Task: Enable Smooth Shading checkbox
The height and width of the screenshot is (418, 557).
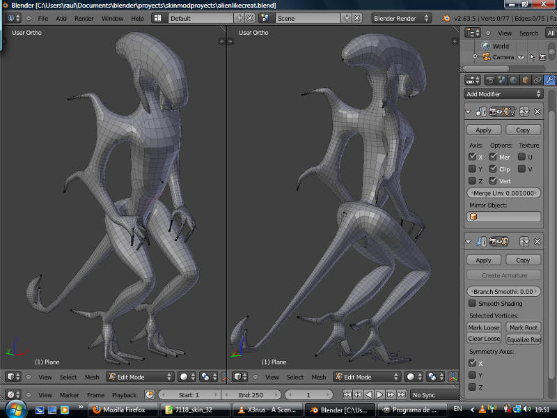Action: tap(472, 303)
